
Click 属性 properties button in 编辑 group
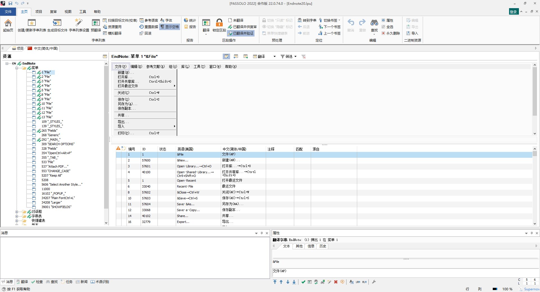click(x=388, y=20)
